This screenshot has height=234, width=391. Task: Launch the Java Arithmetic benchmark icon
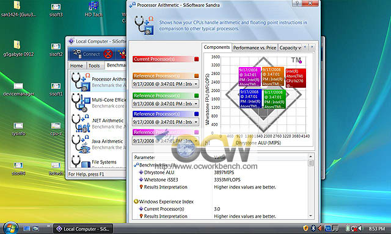(x=81, y=143)
